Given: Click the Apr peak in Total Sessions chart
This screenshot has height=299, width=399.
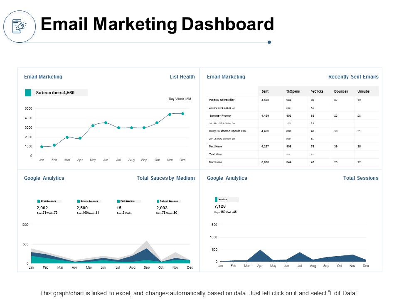Looking at the screenshot, I should (260, 250).
